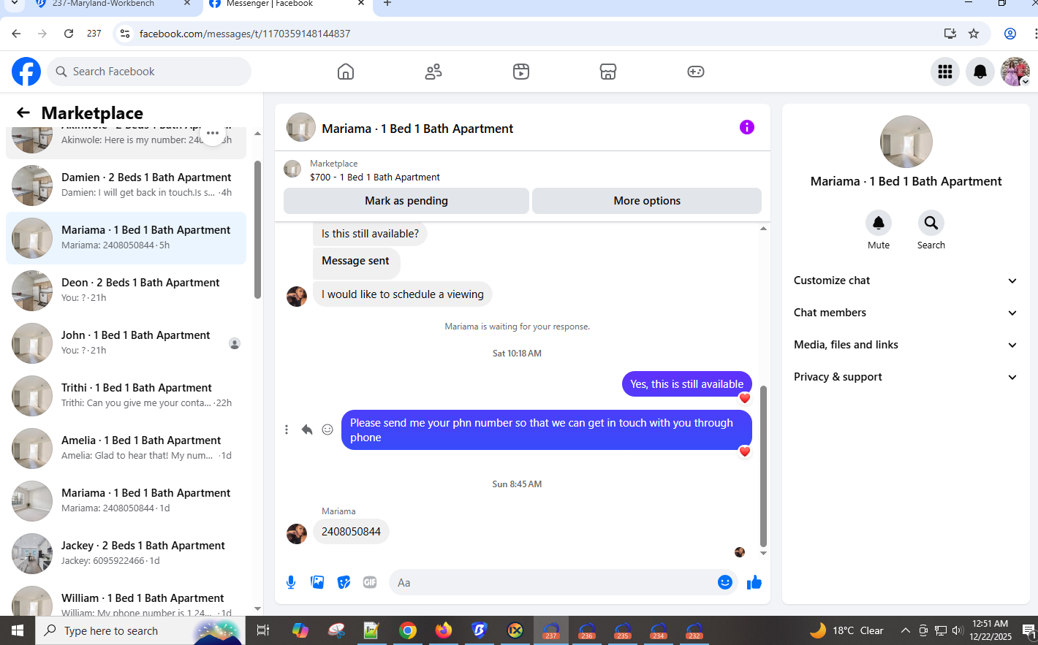
Task: Open the Gaming controller icon
Action: (696, 72)
